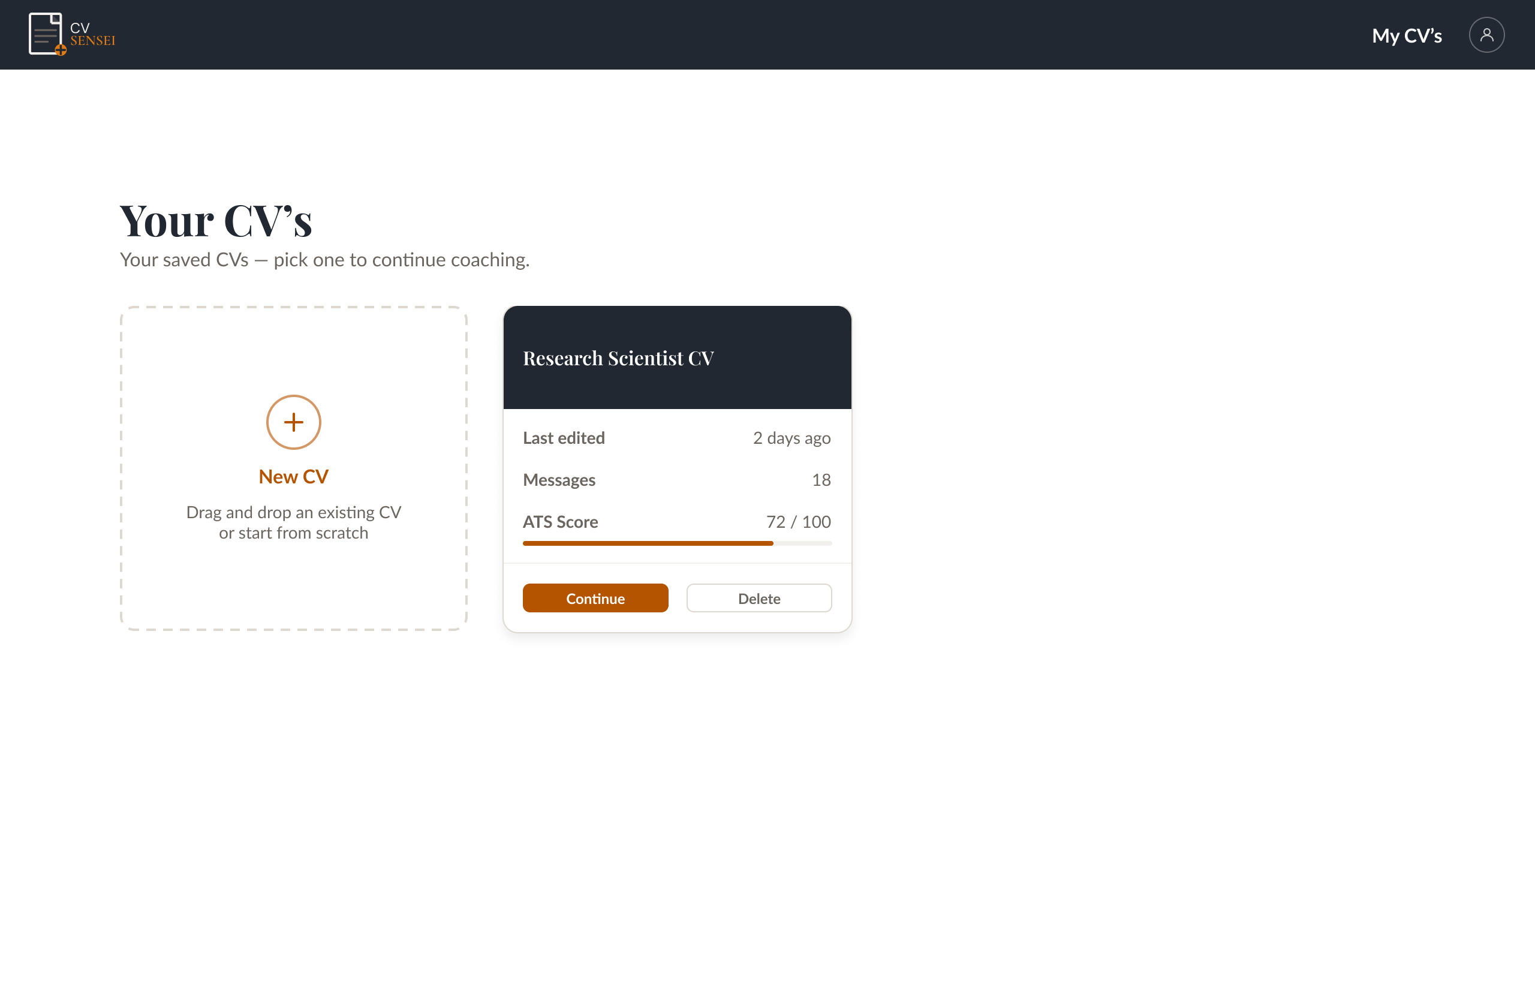
Task: Click the drag-and-drop CV upload area
Action: 293,468
